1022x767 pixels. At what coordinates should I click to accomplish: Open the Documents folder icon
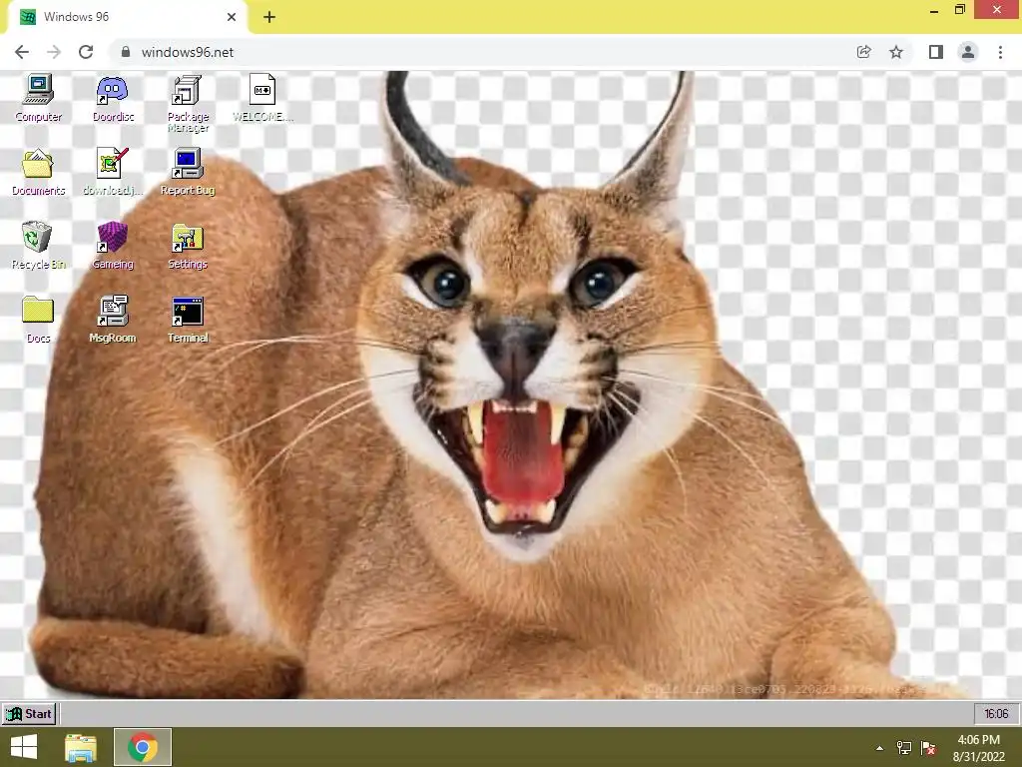[x=38, y=172]
